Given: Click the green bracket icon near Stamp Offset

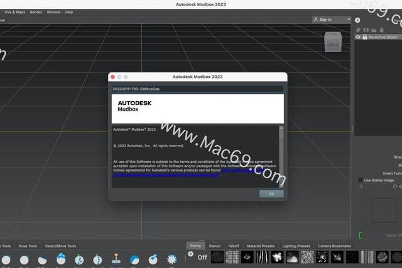Looking at the screenshot, I should (x=361, y=235).
